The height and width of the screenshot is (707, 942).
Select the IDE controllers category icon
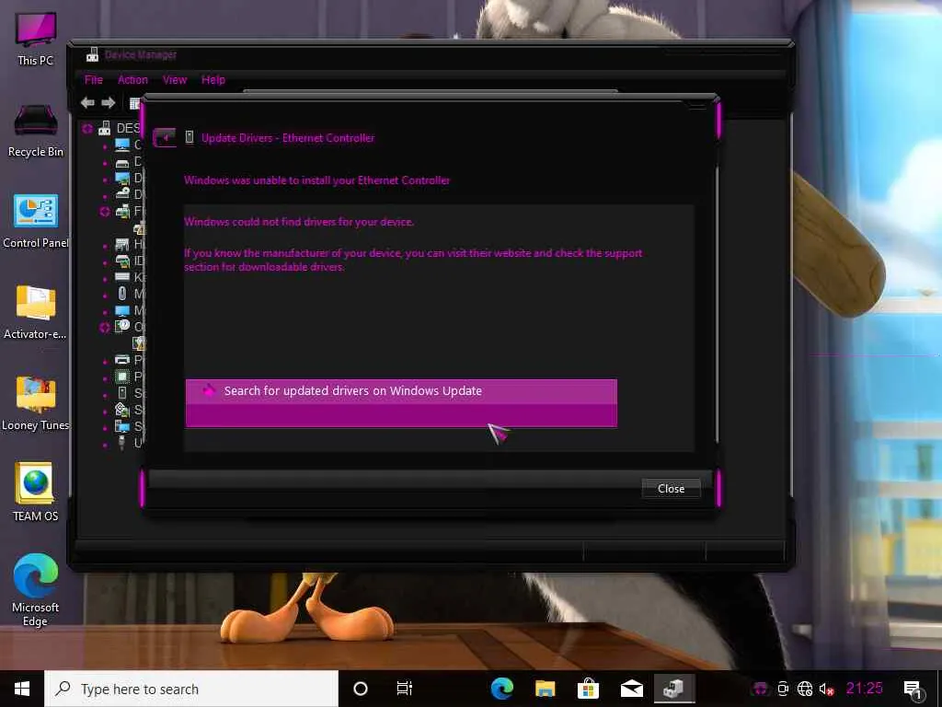tap(122, 261)
